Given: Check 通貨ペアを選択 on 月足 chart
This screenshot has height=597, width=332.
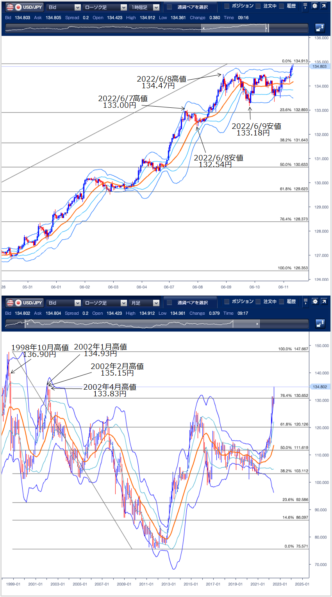Looking at the screenshot, I should (170, 303).
